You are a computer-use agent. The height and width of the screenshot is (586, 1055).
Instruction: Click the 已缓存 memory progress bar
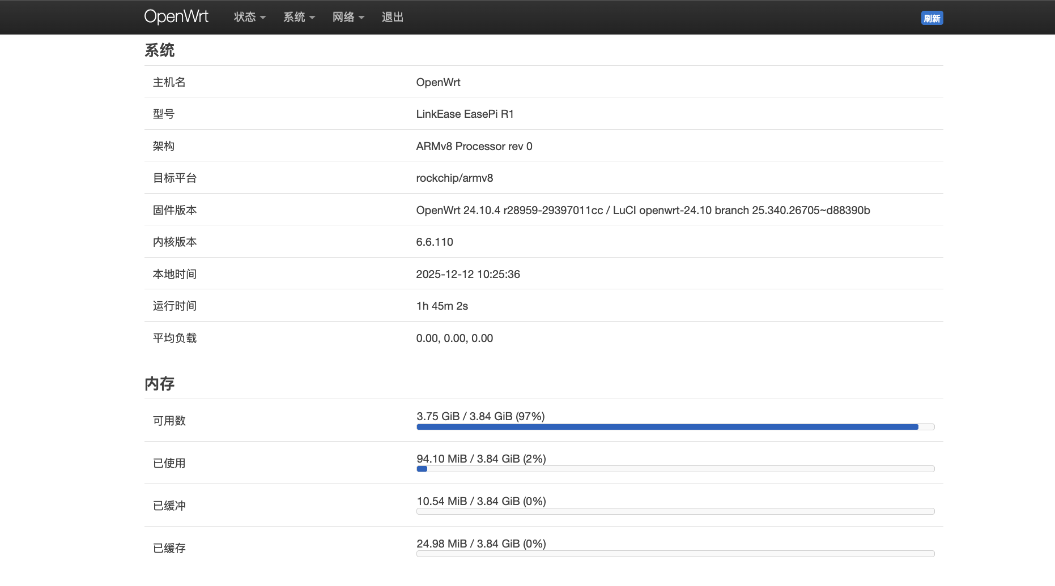pos(675,554)
